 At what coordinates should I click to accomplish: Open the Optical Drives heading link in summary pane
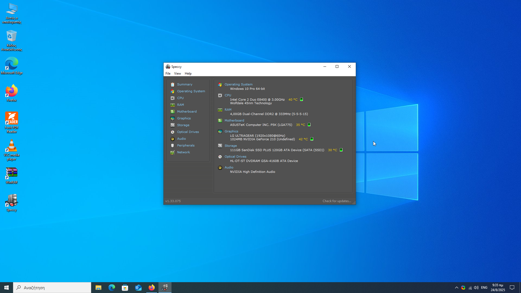(235, 157)
